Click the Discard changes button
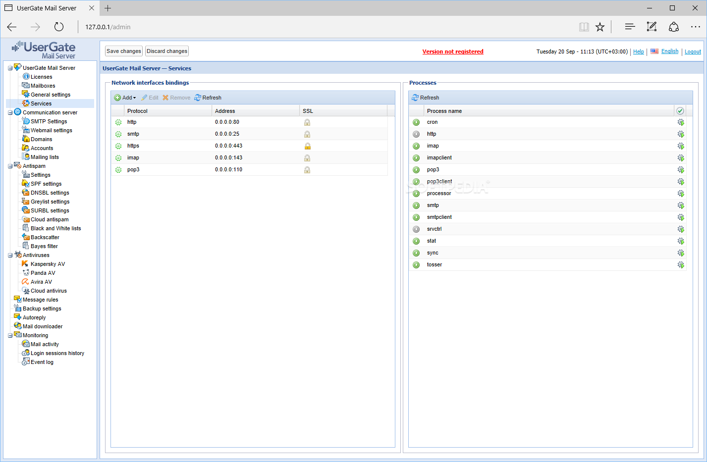This screenshot has width=707, height=462. click(167, 51)
